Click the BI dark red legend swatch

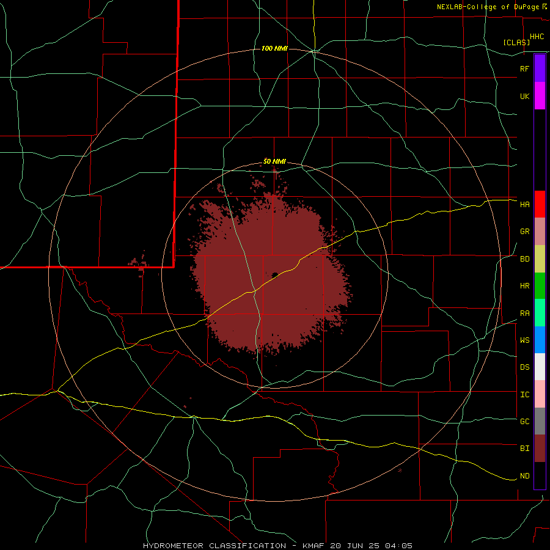(x=540, y=449)
